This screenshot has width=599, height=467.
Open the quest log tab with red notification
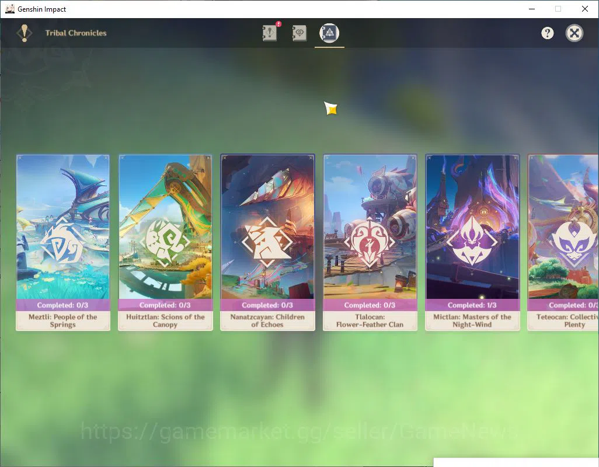(x=270, y=33)
